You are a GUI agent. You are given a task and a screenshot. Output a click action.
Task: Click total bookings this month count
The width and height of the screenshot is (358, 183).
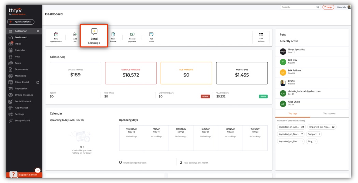[x=181, y=162]
